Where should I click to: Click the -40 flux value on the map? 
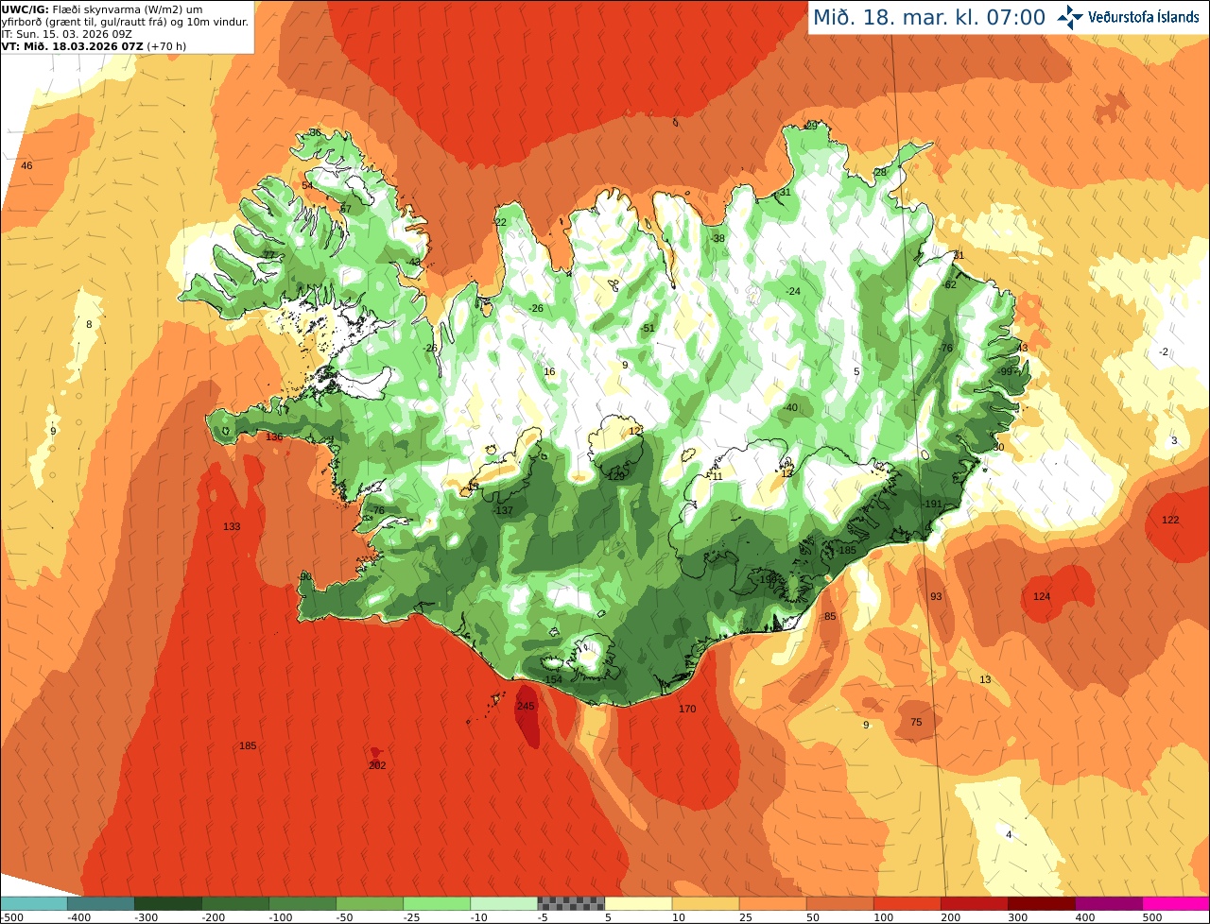coord(790,407)
